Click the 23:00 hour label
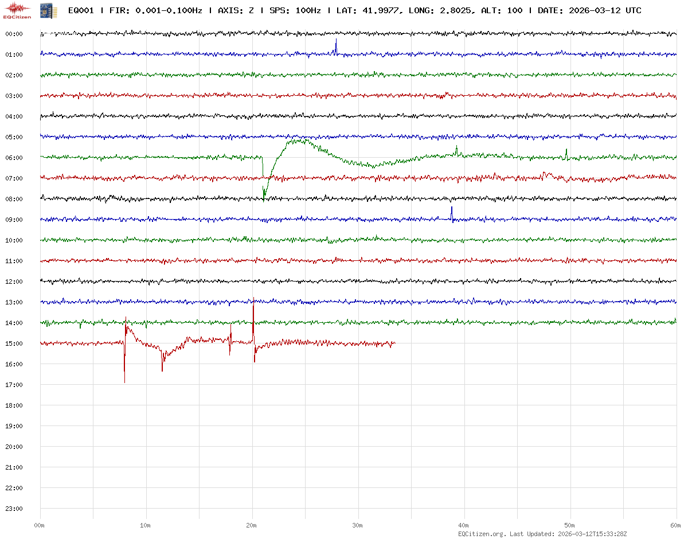688x539 pixels. pyautogui.click(x=14, y=509)
